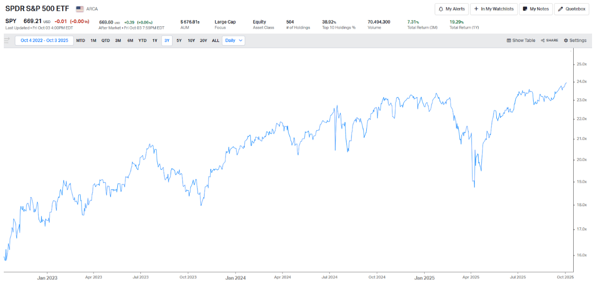
Task: Select the 1Y time range
Action: (x=155, y=41)
